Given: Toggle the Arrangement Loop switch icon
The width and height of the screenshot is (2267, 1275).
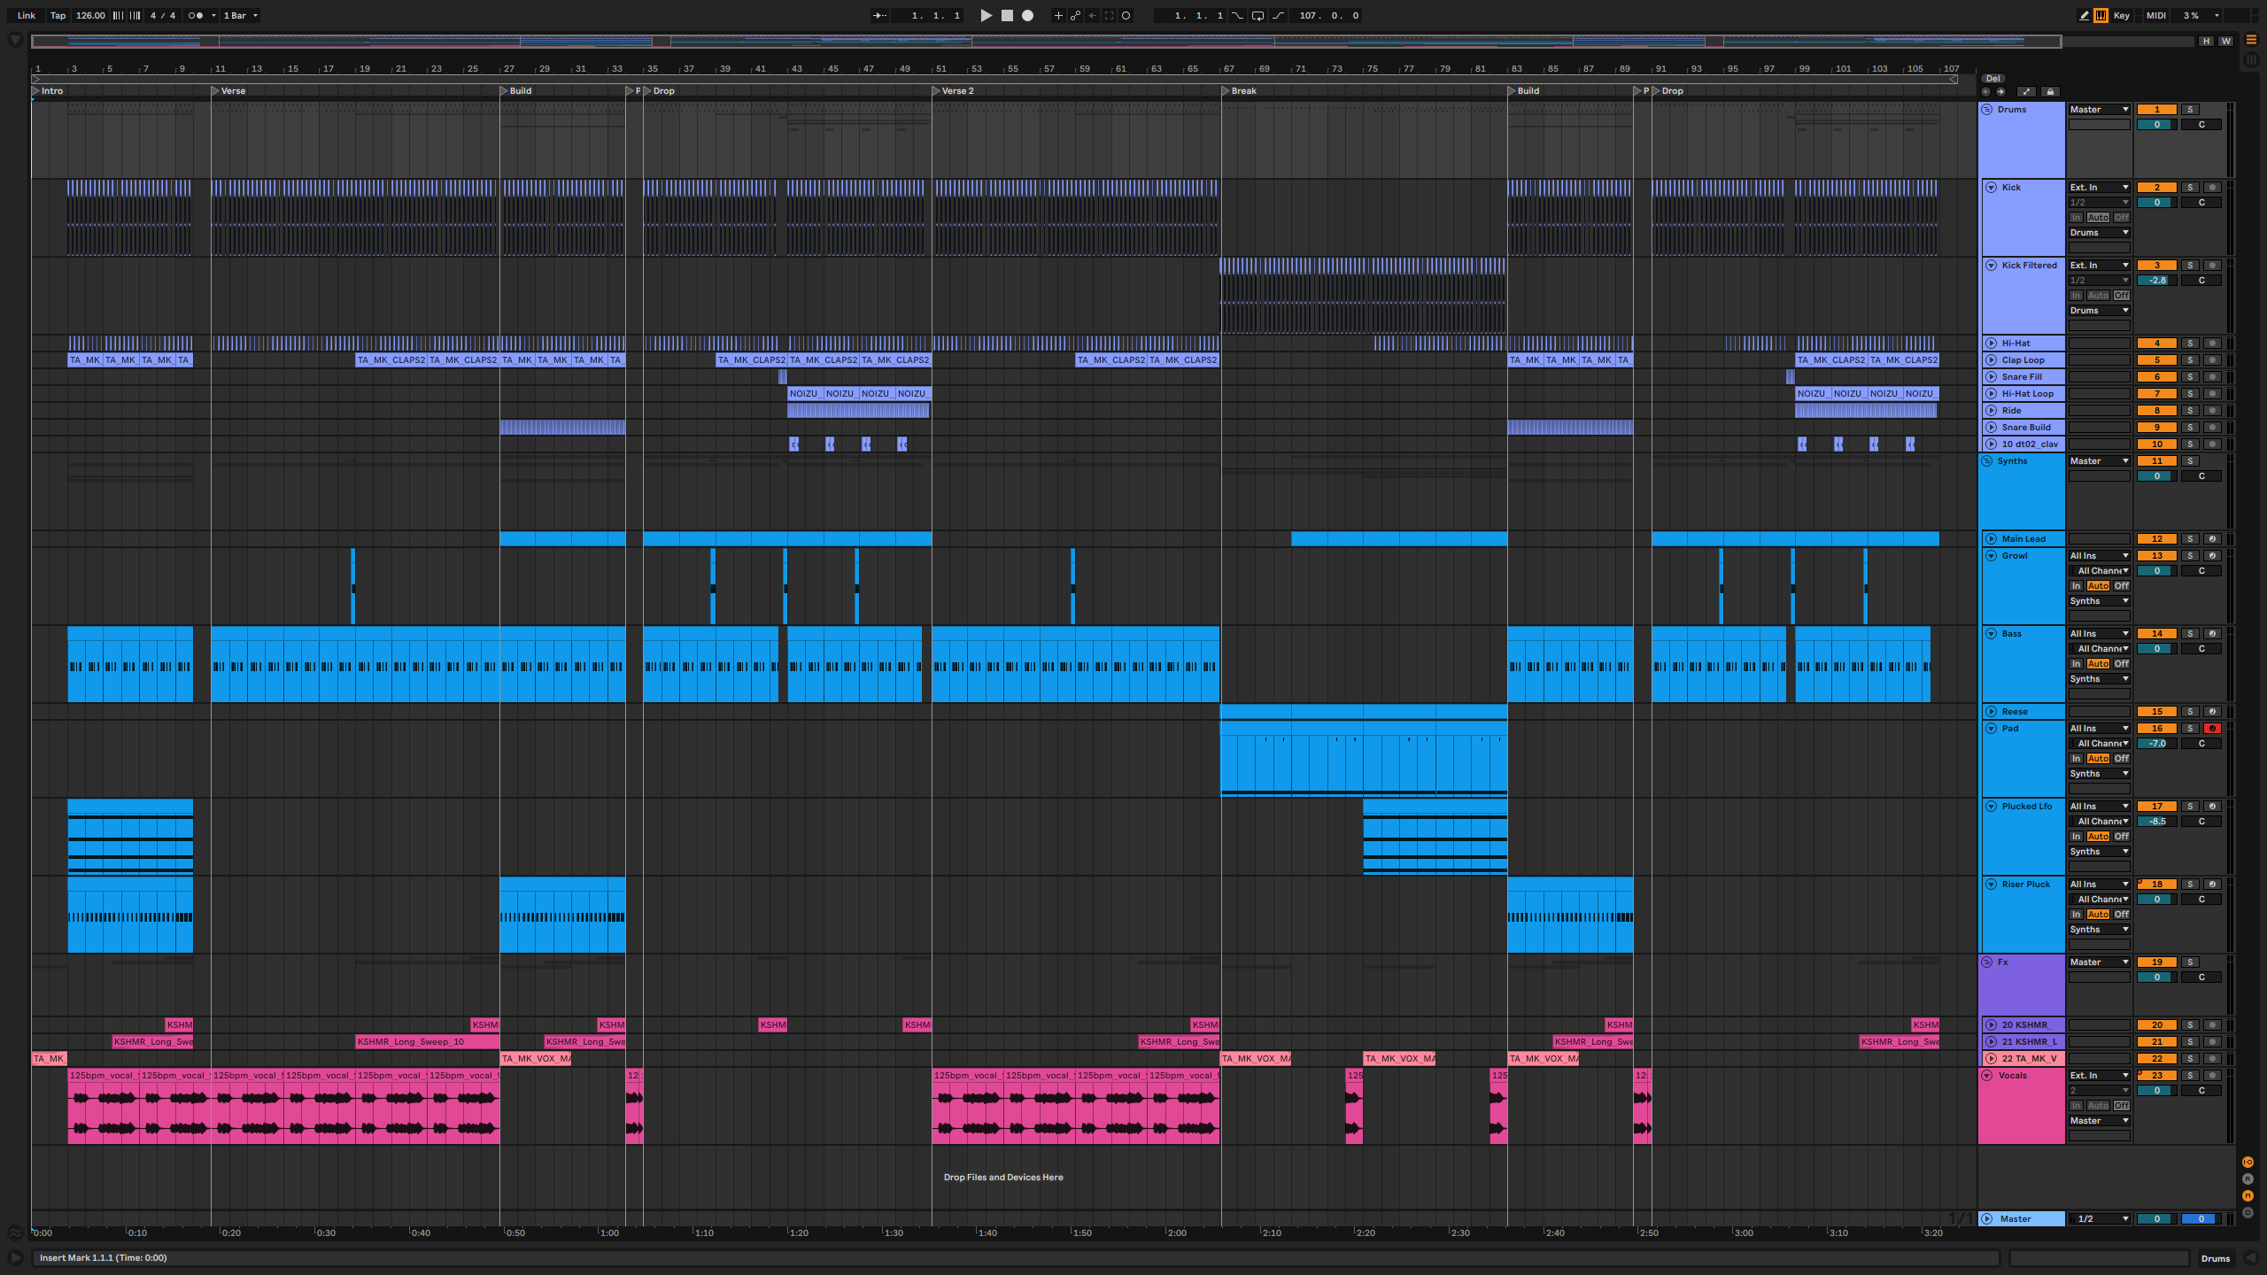Looking at the screenshot, I should (1257, 15).
